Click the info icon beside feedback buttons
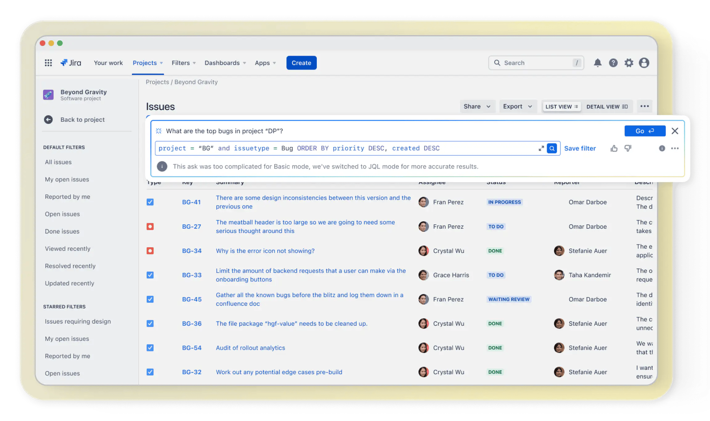Screen dimensions: 710x421 click(x=662, y=148)
